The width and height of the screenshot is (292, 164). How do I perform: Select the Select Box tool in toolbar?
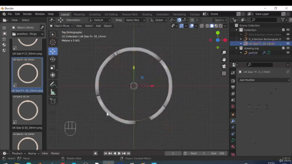pos(53,35)
